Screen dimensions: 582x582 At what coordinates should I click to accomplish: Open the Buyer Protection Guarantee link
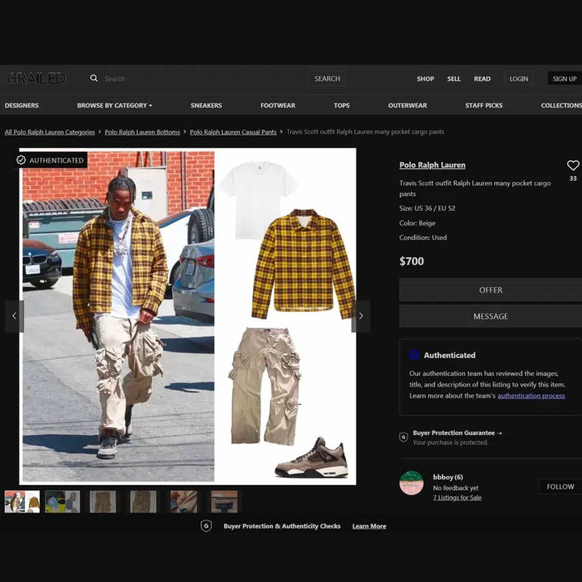(458, 432)
